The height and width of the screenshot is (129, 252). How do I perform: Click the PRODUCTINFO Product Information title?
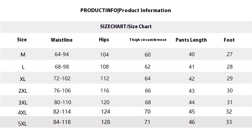point(126,10)
